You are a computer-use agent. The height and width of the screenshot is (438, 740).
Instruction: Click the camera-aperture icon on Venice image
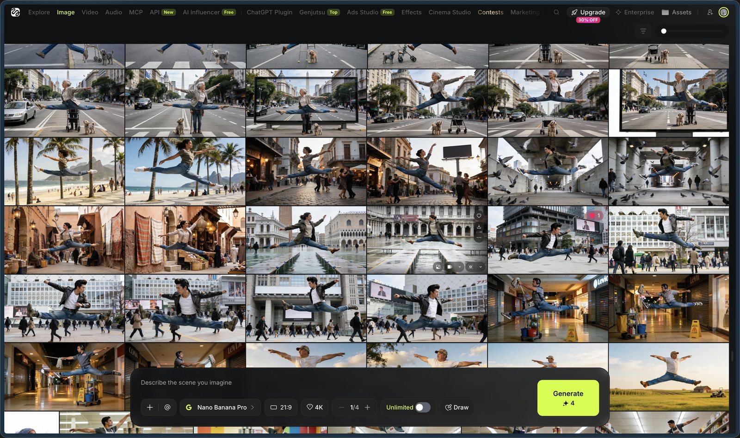[x=470, y=267]
